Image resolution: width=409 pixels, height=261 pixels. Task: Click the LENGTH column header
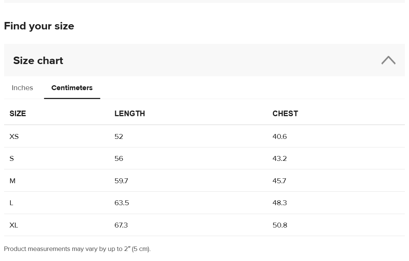(x=130, y=114)
